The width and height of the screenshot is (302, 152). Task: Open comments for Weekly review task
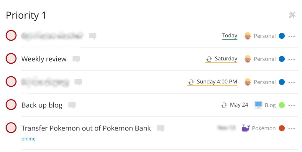(x=76, y=59)
